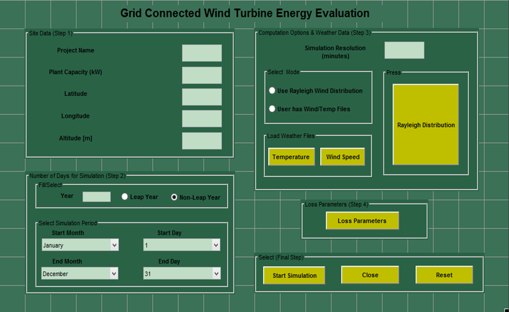Click the Project Name input field
The width and height of the screenshot is (509, 312).
coord(202,53)
